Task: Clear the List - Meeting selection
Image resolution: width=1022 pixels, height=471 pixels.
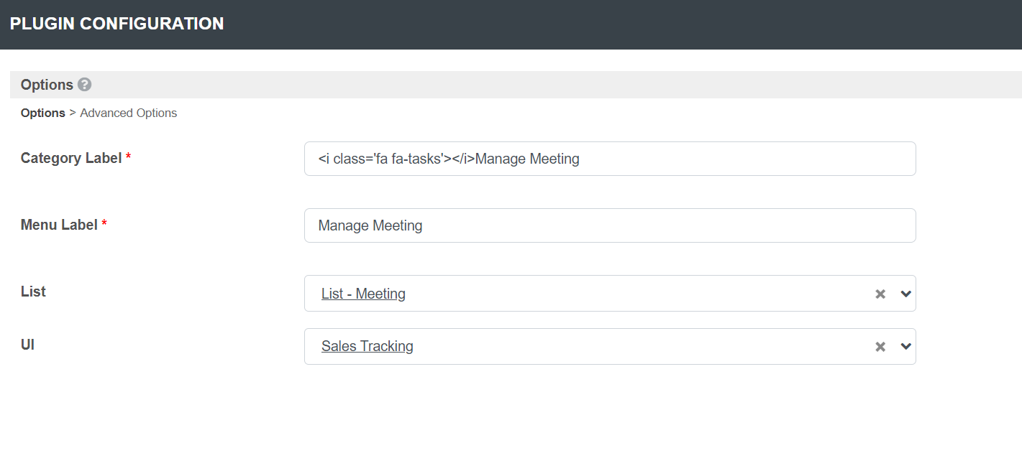Action: point(880,294)
